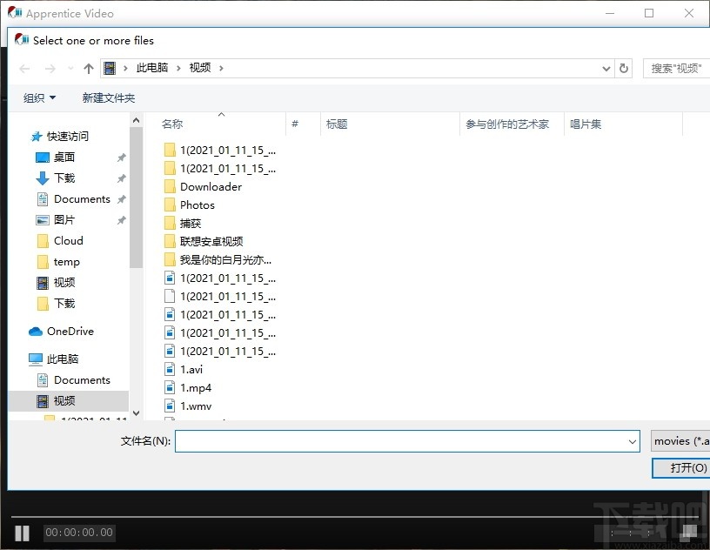Pause video playback
Image resolution: width=710 pixels, height=550 pixels.
click(x=22, y=533)
